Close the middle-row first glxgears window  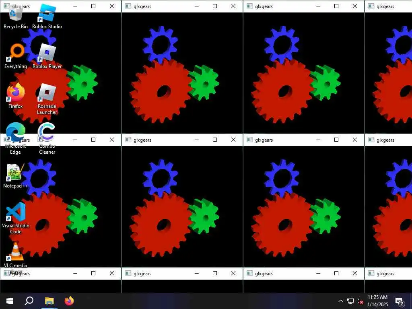tap(112, 140)
